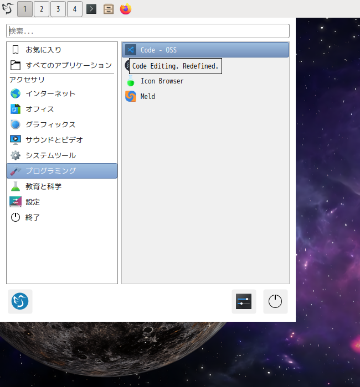360x387 pixels.
Task: Open the 終了 category
Action: tap(62, 217)
